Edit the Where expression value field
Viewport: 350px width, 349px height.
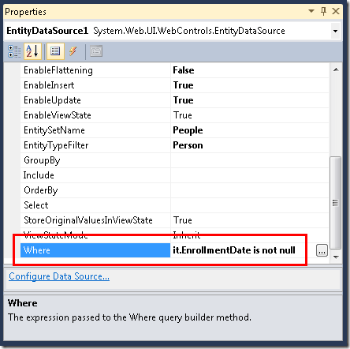pyautogui.click(x=243, y=250)
